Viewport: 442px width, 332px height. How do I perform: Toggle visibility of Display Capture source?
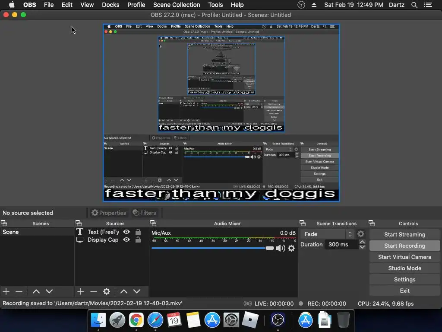pos(126,239)
